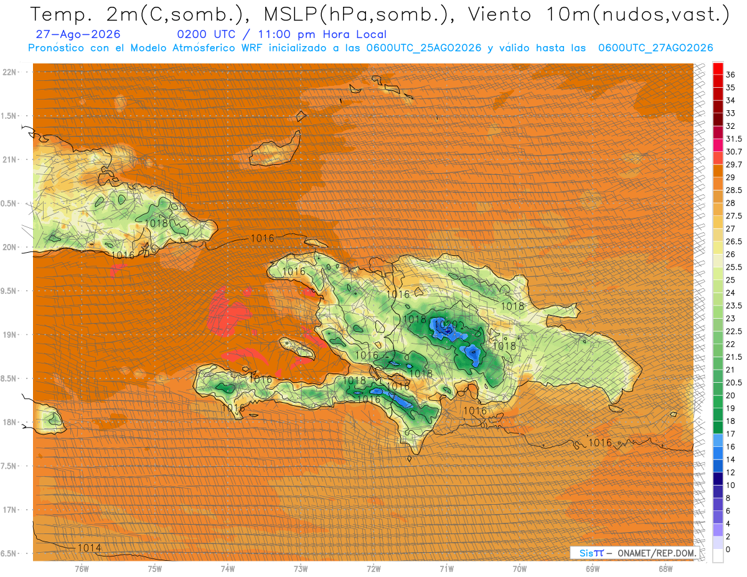
Task: Click the "21N" latitude label
Action: pyautogui.click(x=10, y=159)
